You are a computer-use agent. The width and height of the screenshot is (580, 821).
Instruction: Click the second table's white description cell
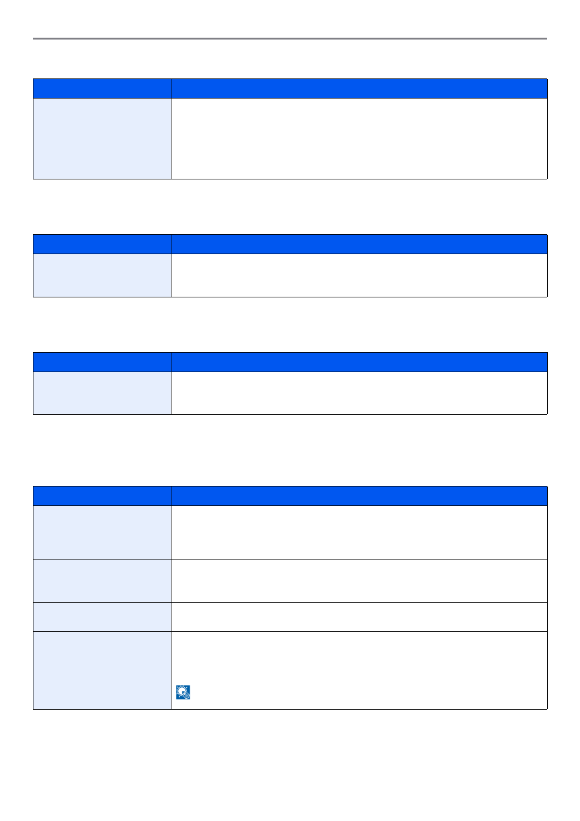point(359,275)
